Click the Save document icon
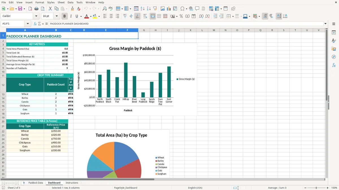 pos(20,9)
